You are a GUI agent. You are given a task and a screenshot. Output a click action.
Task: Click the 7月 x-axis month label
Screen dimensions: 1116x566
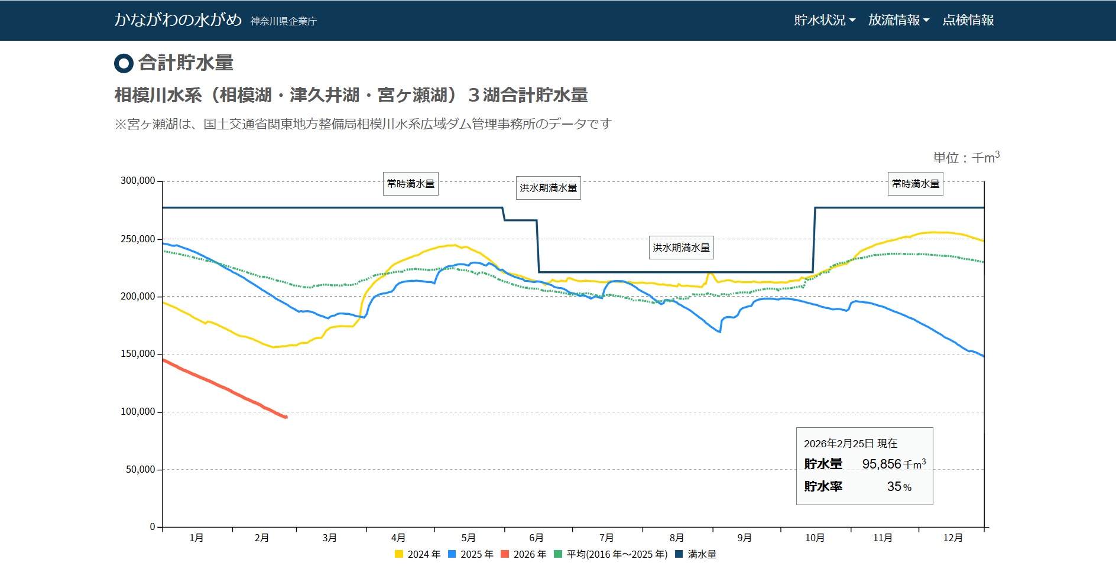(606, 538)
